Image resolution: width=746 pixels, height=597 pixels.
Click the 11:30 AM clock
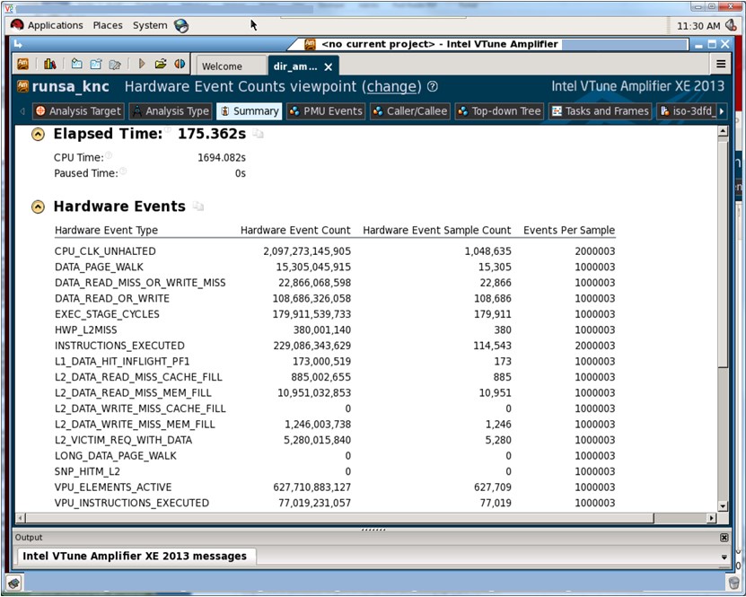coord(698,26)
